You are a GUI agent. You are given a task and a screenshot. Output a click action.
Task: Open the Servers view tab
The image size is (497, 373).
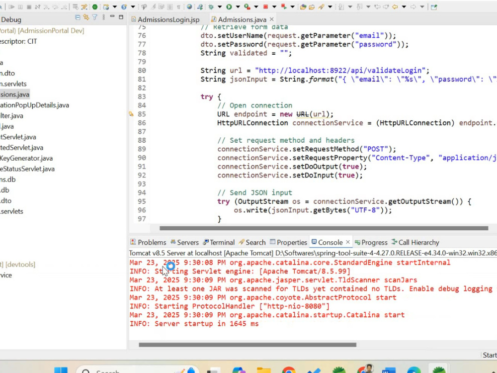click(184, 242)
